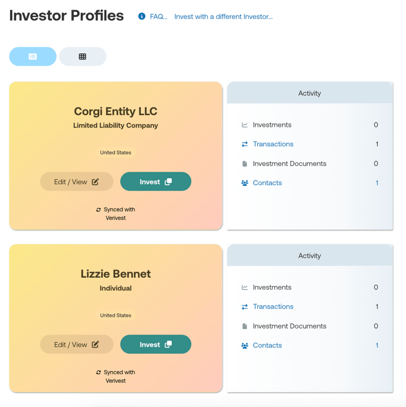Open the FAQ link
This screenshot has width=406, height=407.
click(x=159, y=17)
